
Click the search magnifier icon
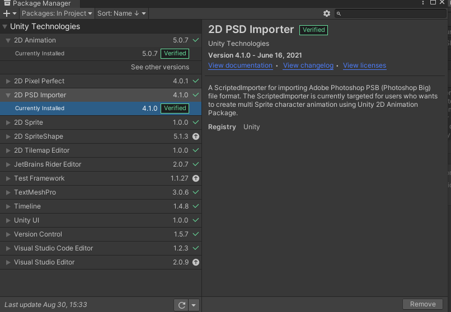339,13
